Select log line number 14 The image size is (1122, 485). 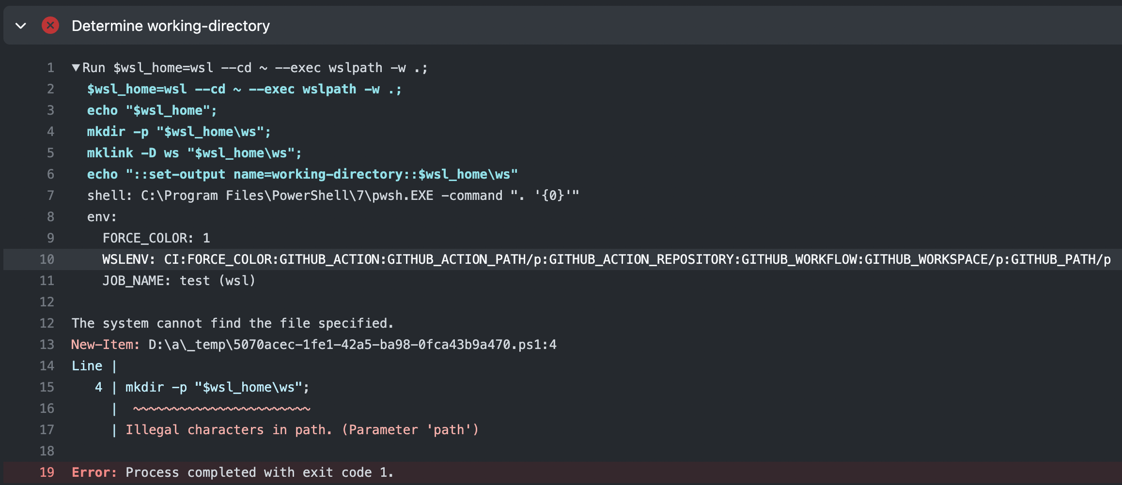click(47, 366)
